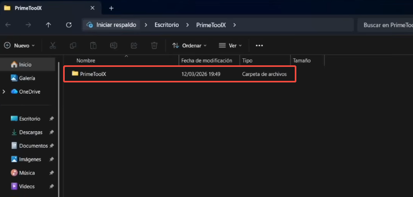Image resolution: width=413 pixels, height=197 pixels.
Task: Click the Copy icon in toolbar
Action: pyautogui.click(x=73, y=46)
